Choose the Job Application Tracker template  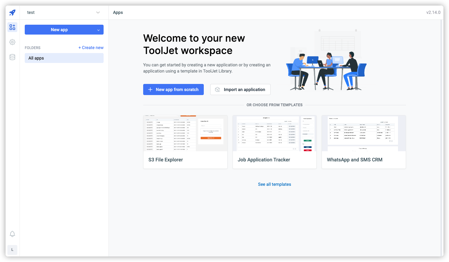275,142
